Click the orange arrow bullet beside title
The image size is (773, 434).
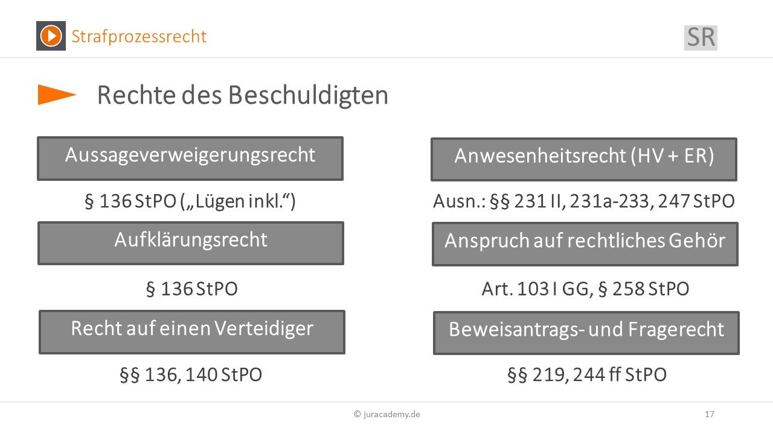click(57, 95)
